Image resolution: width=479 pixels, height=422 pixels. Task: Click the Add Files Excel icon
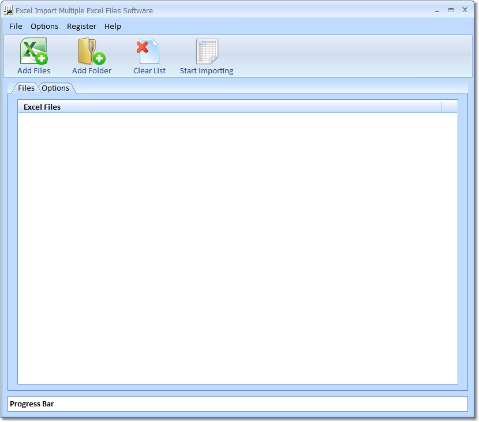(33, 51)
